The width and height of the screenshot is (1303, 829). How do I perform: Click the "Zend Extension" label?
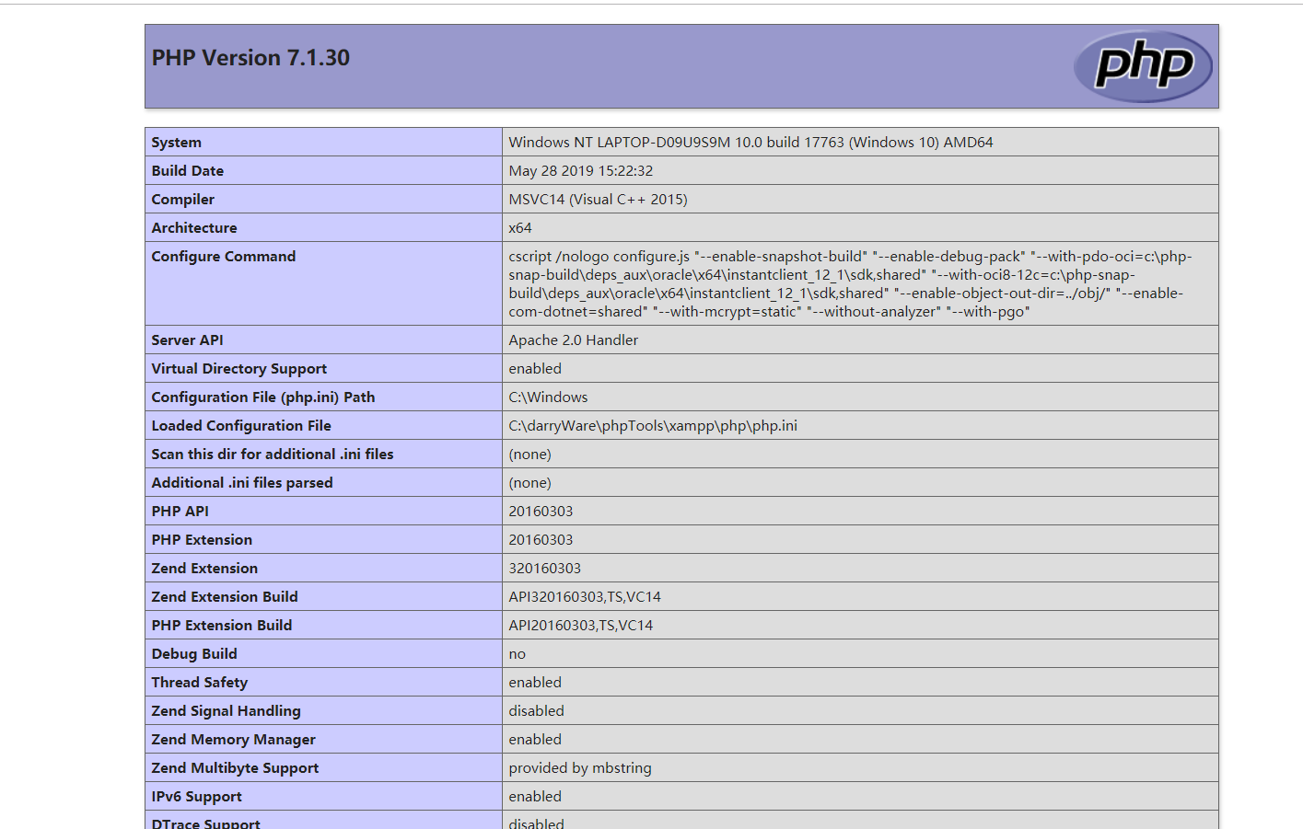click(204, 569)
